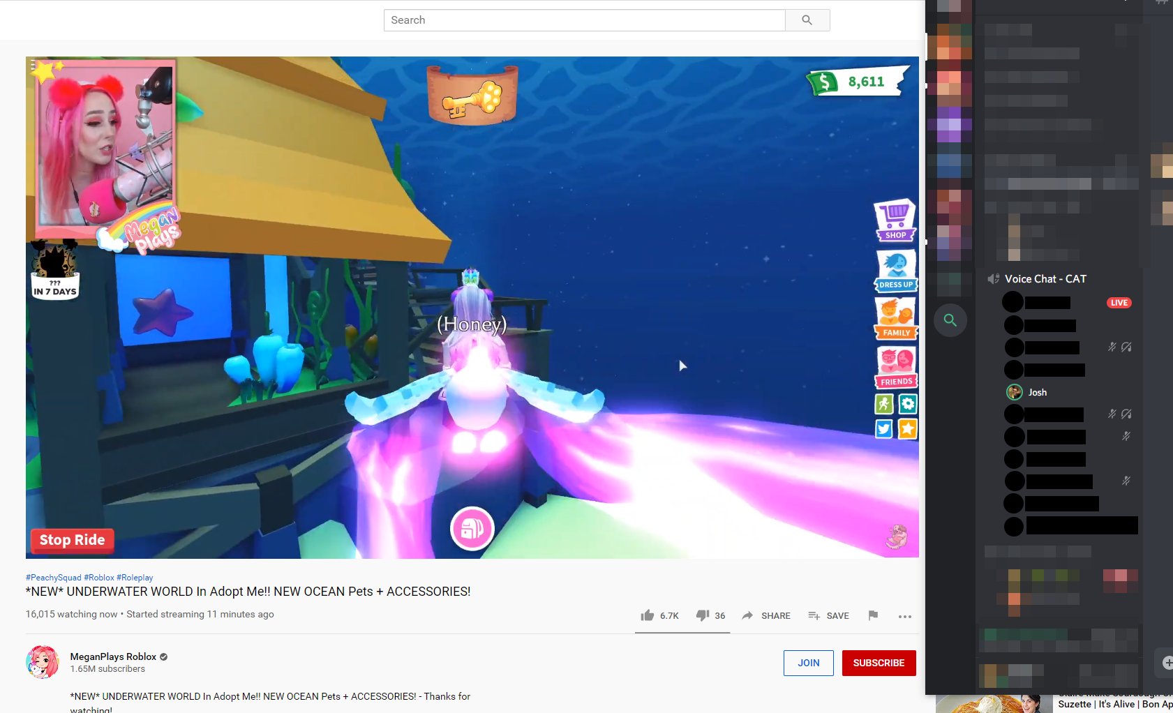The height and width of the screenshot is (713, 1173).
Task: Click the #Roleplay hashtag
Action: (x=135, y=578)
